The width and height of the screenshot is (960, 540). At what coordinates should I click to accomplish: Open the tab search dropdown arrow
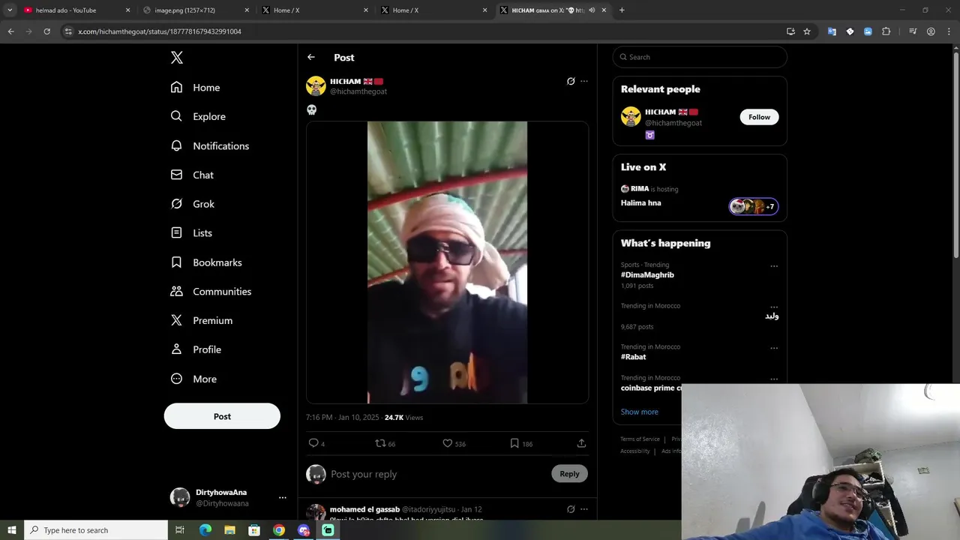10,10
